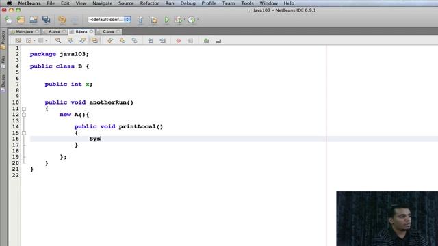Switch to the C.java tab

(x=108, y=31)
